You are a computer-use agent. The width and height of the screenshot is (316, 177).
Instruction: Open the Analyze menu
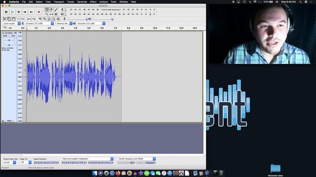[103, 2]
